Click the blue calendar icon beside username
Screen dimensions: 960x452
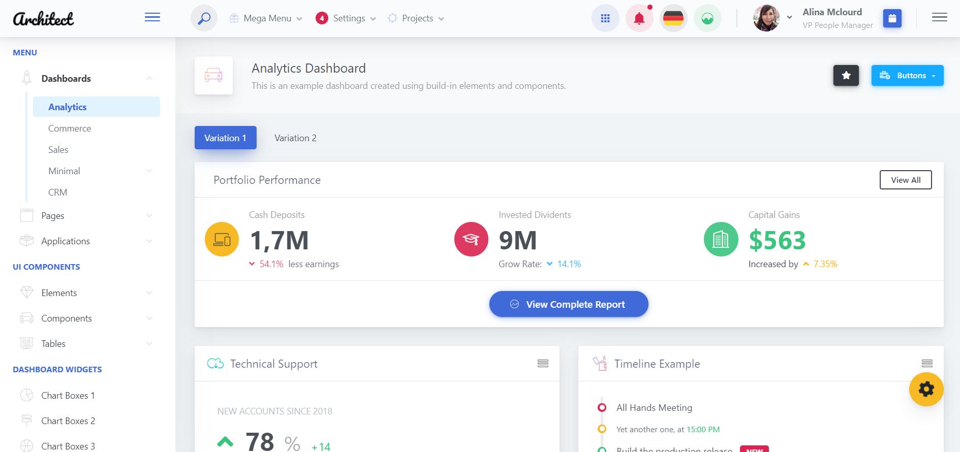point(892,19)
